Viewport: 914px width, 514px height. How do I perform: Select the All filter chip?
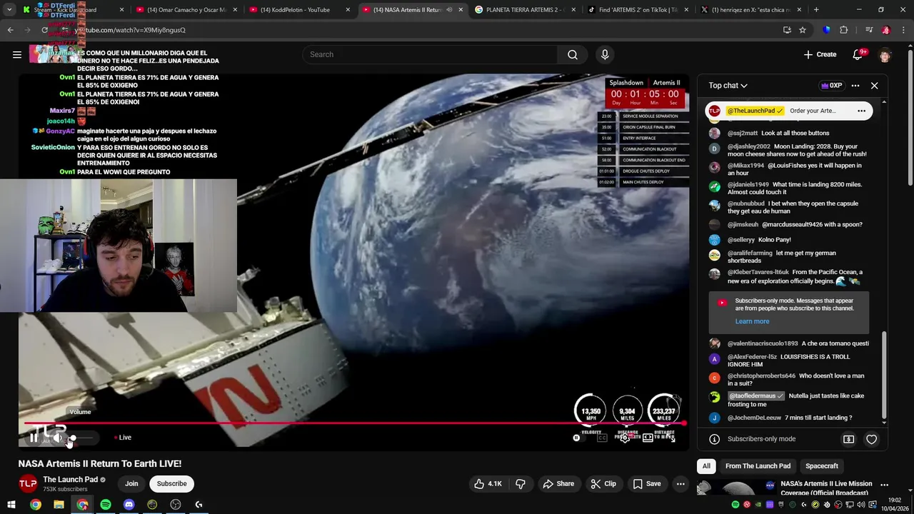pyautogui.click(x=706, y=466)
